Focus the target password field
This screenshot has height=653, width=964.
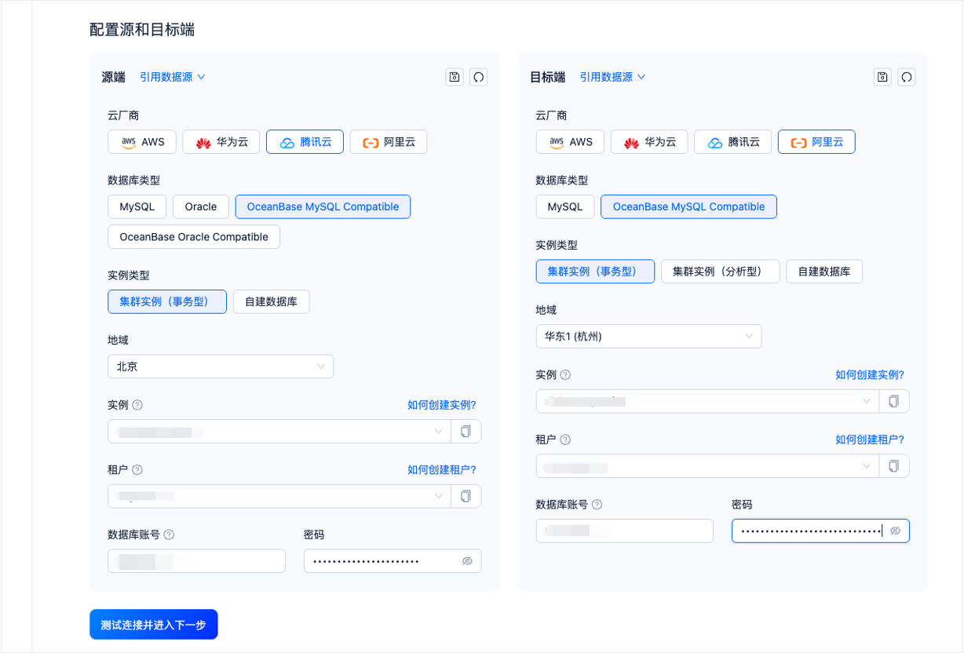820,531
